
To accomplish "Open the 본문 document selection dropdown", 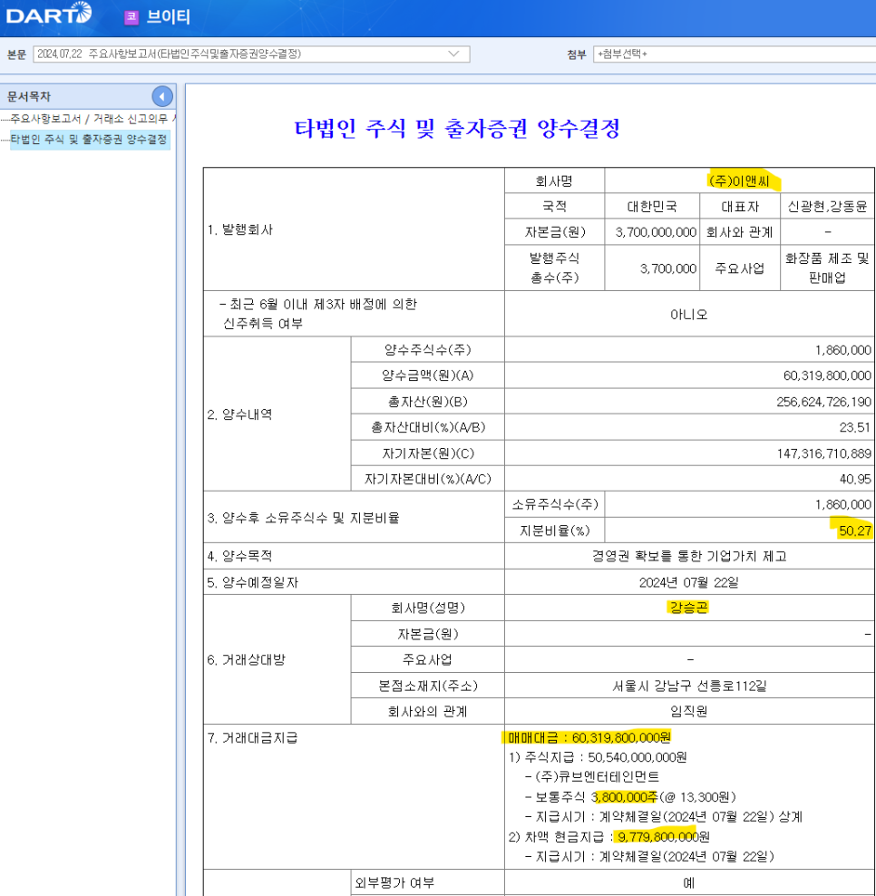I will click(251, 54).
